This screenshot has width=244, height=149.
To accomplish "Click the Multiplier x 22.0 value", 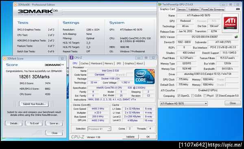I will point(98,113).
